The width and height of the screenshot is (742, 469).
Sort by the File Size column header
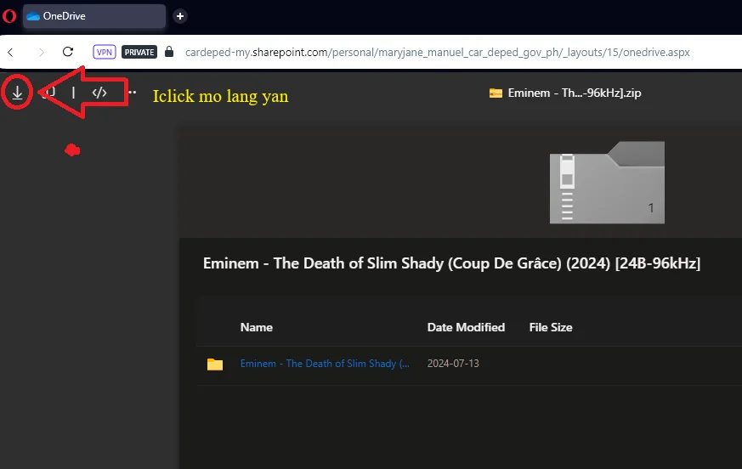[x=551, y=327]
